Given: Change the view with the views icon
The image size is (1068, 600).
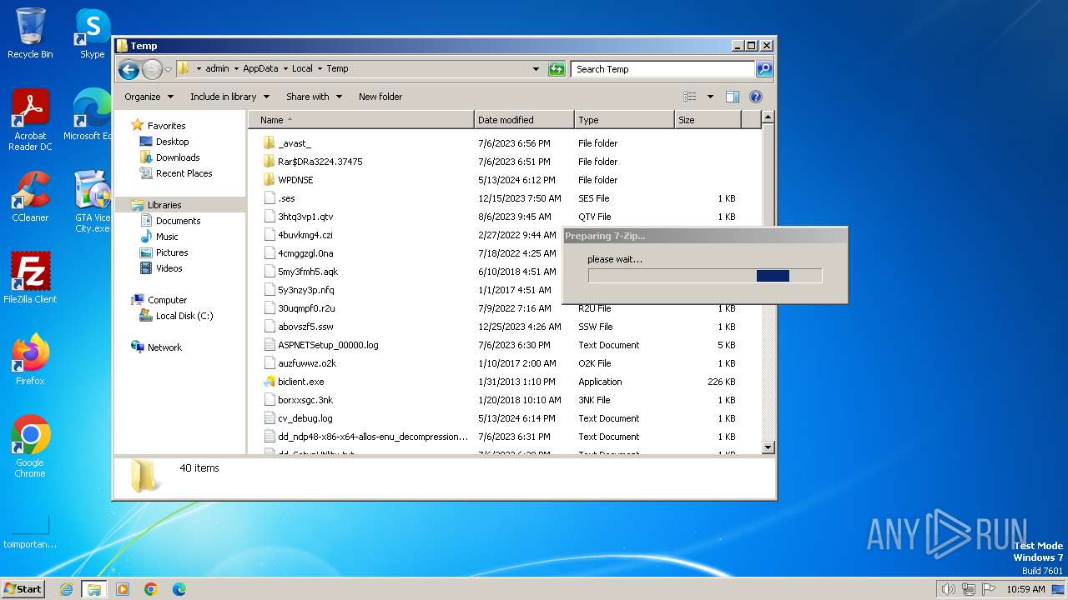Looking at the screenshot, I should point(689,97).
